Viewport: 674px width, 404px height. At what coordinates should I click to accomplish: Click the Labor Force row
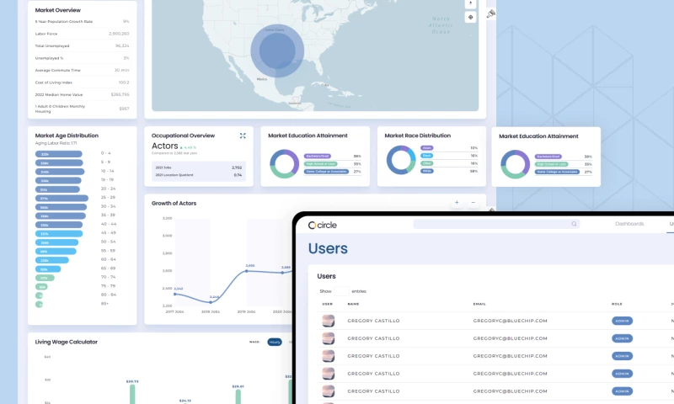click(x=82, y=34)
